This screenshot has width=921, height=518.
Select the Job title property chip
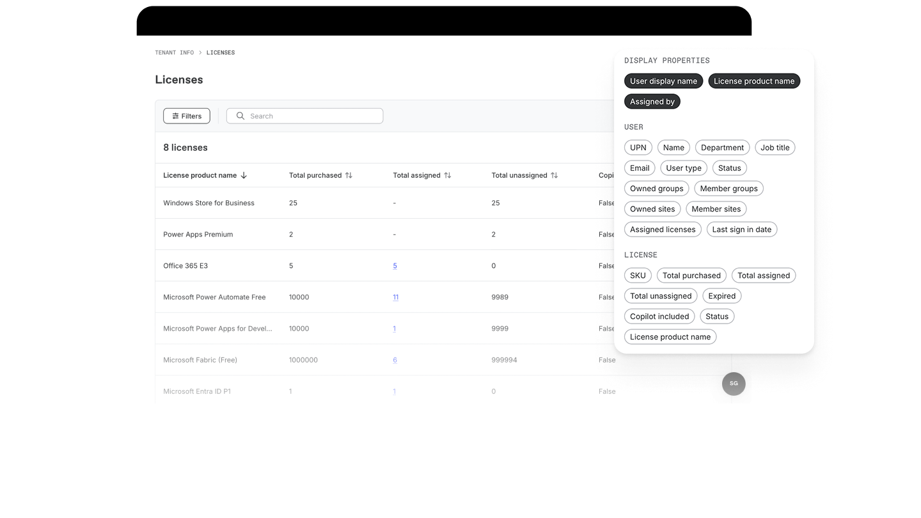click(775, 148)
